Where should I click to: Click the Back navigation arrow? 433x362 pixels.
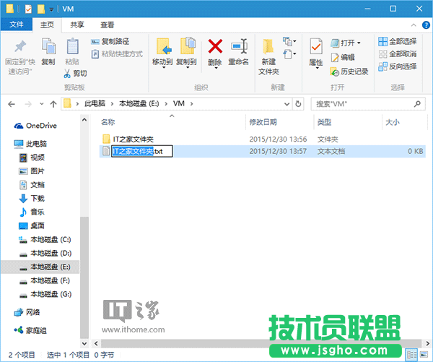tap(12, 104)
